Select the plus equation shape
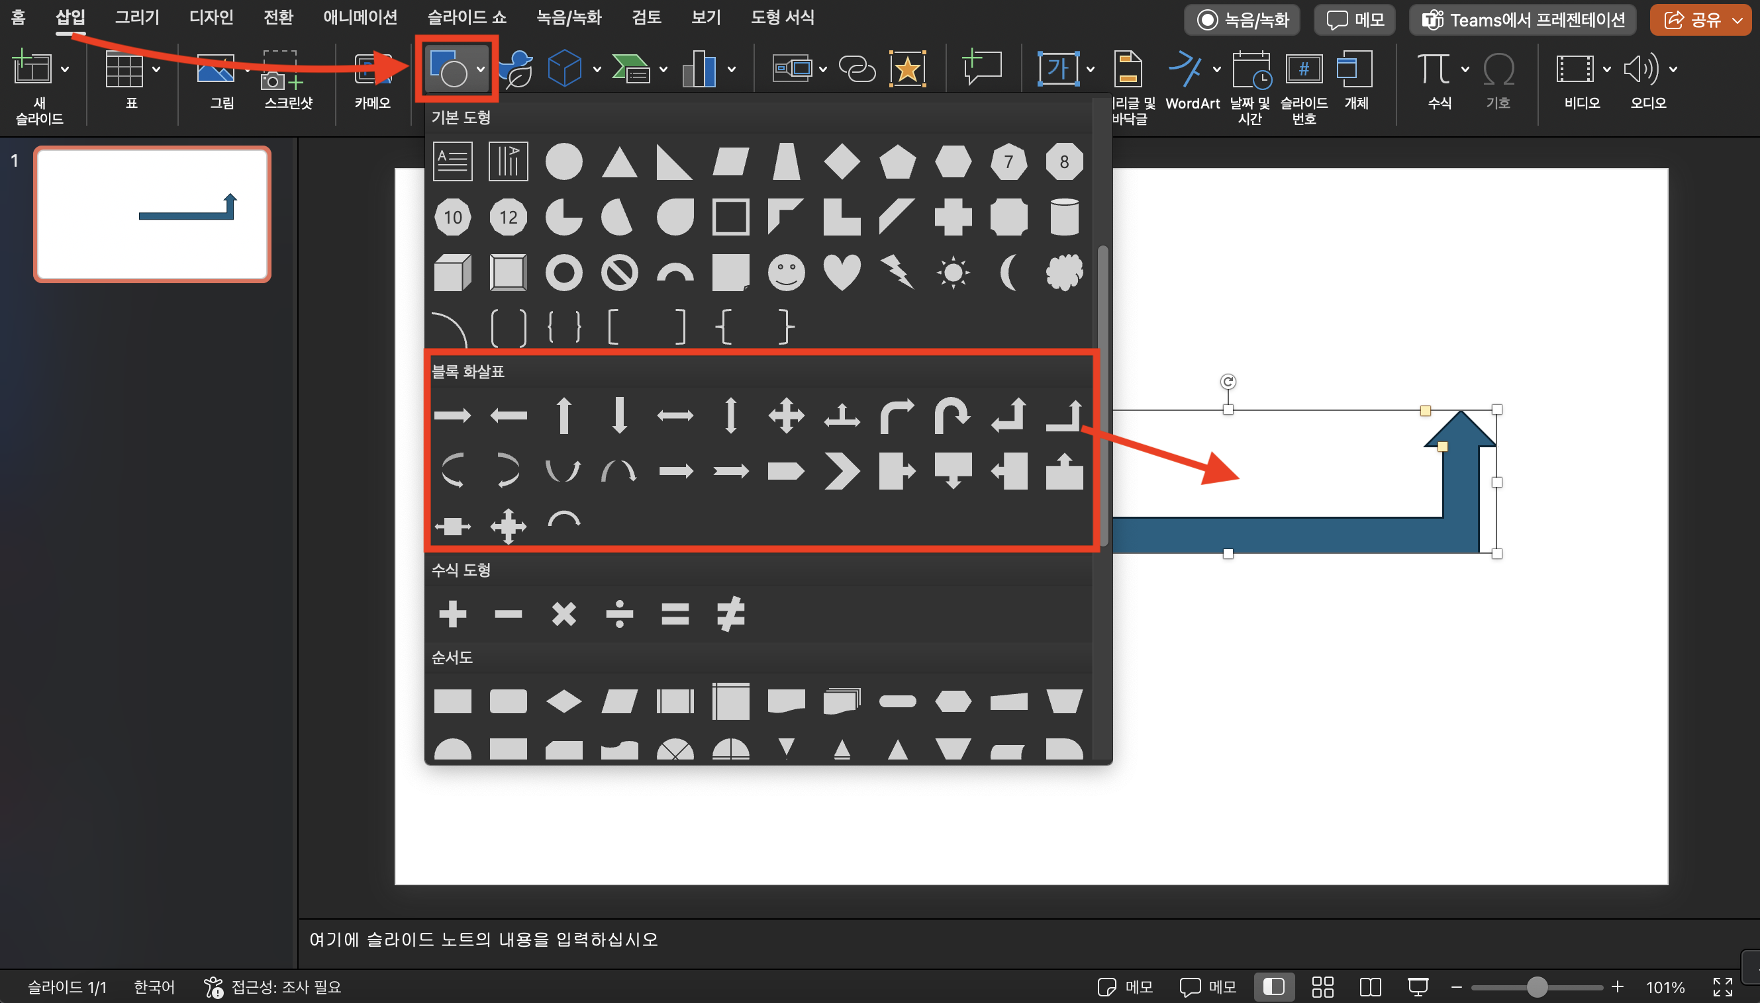1760x1003 pixels. (452, 614)
